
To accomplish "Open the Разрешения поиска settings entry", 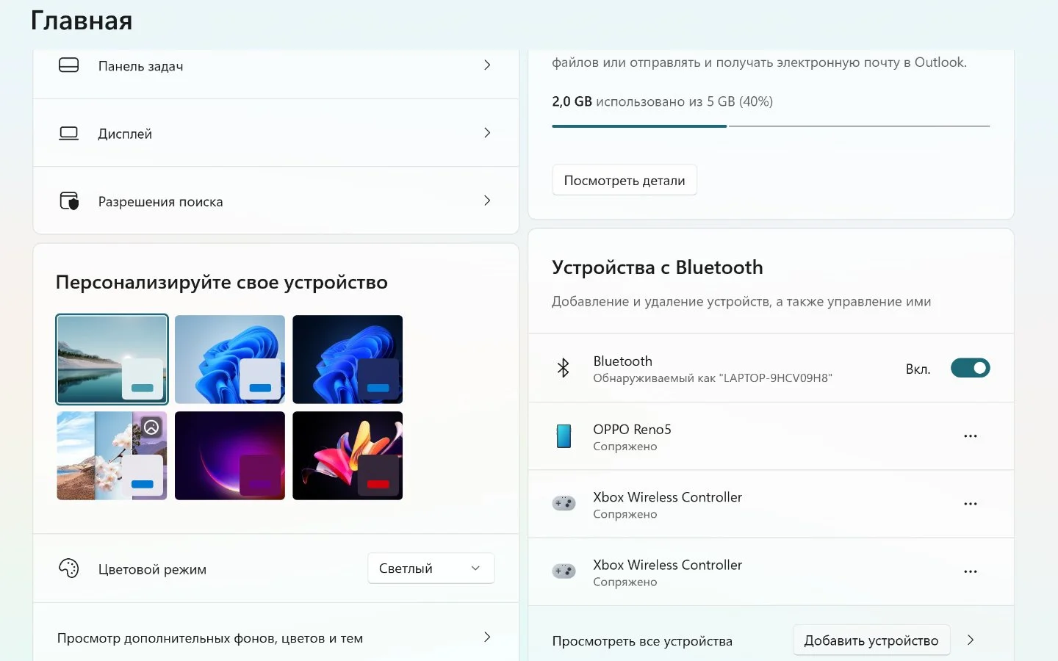I will pyautogui.click(x=276, y=201).
